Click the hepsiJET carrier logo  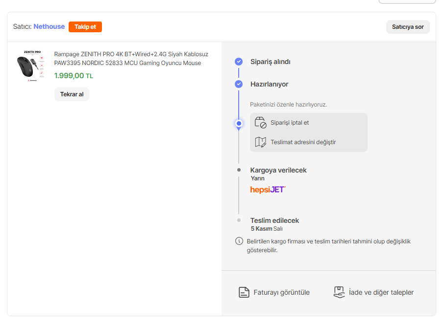click(268, 189)
